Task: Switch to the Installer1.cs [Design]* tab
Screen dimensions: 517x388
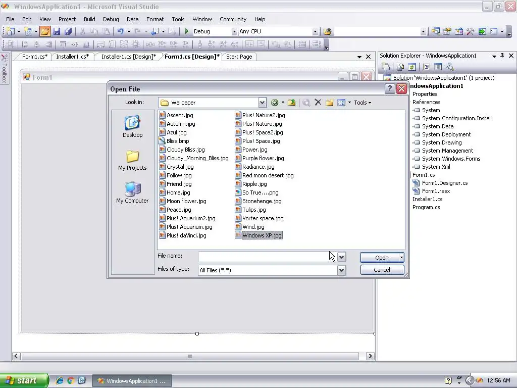Action: pos(129,57)
